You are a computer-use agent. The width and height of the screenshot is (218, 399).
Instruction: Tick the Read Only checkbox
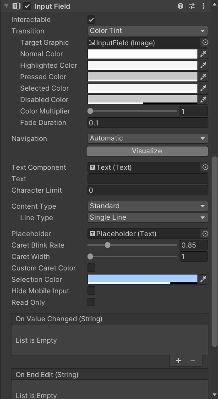92,302
